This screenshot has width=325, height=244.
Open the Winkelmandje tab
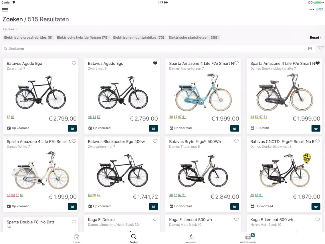pos(248,239)
